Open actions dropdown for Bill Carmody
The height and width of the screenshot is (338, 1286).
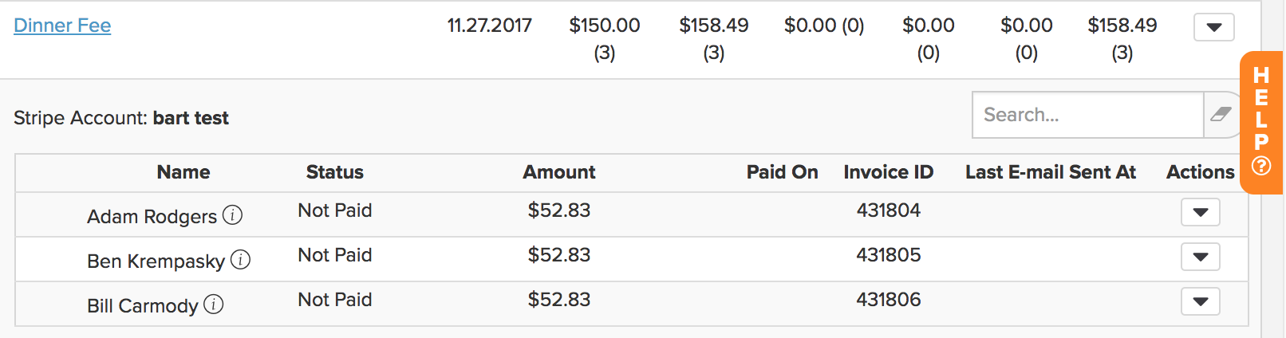point(1201,301)
